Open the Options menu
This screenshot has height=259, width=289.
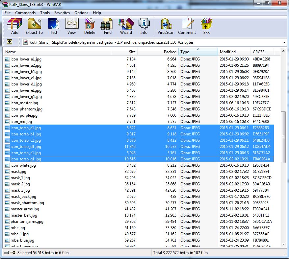click(81, 13)
